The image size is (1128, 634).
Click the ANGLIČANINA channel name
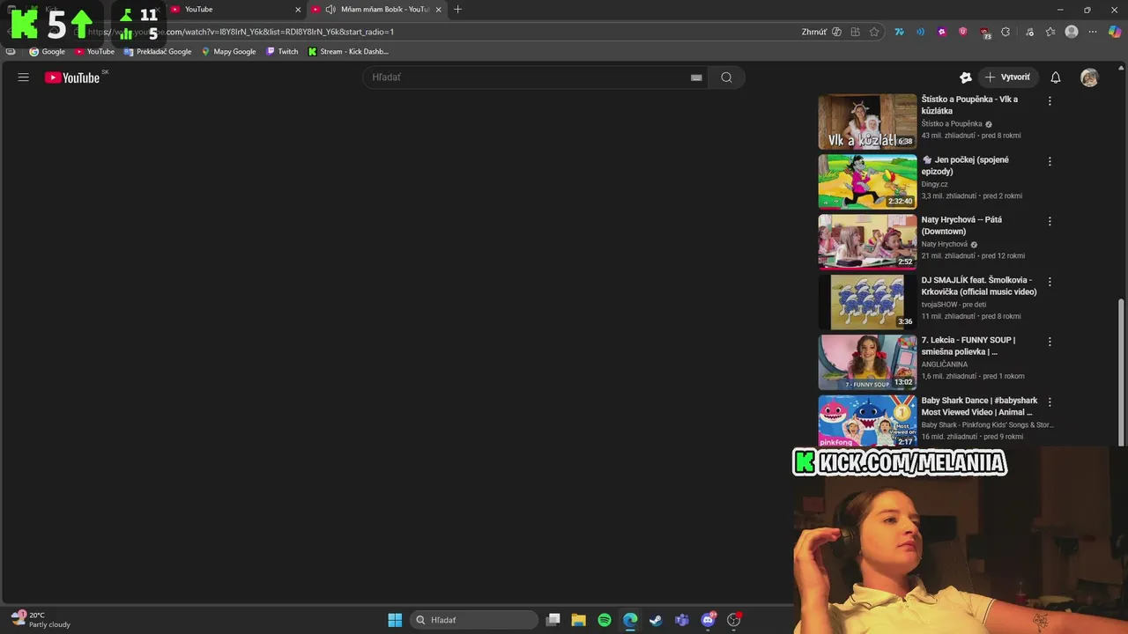click(x=945, y=365)
